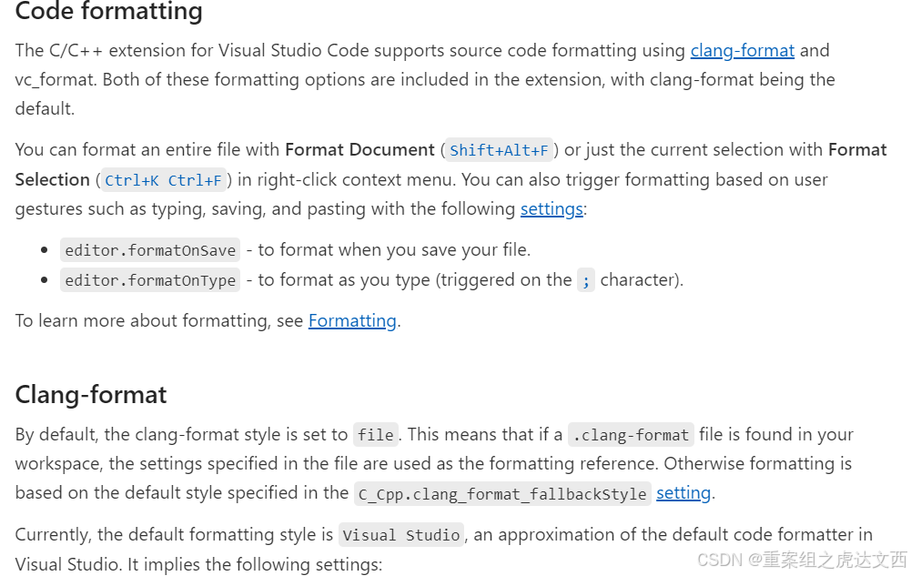Click the Ctrl+K Ctrl+F shortcut badge

tap(164, 180)
